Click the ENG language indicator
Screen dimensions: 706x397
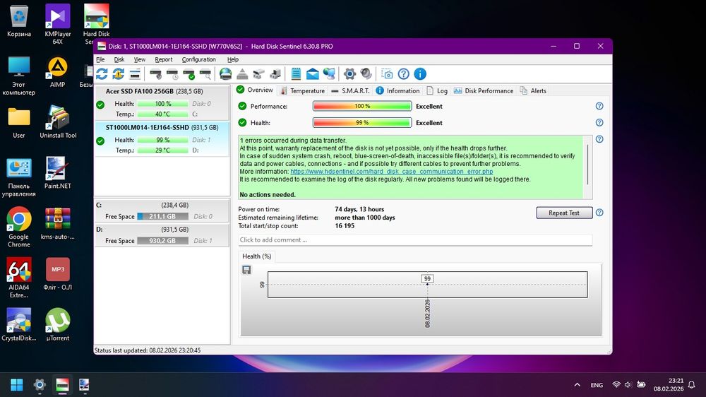click(597, 385)
